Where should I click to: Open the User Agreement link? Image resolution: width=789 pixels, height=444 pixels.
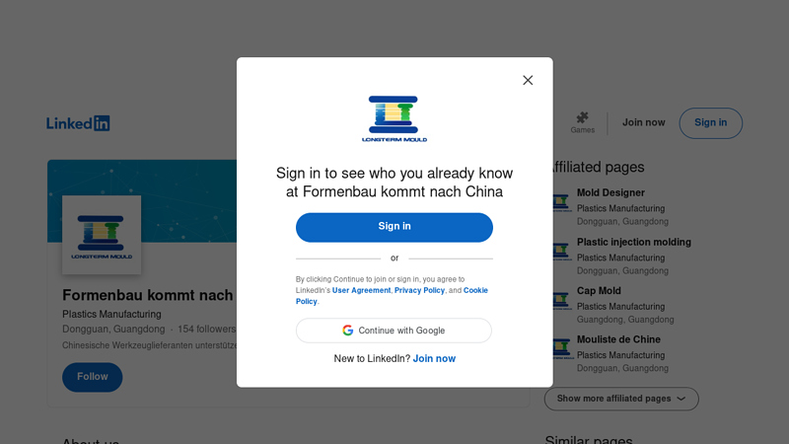[361, 290]
